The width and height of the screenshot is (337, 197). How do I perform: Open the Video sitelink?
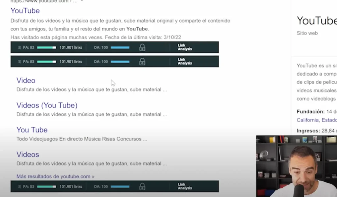[26, 80]
